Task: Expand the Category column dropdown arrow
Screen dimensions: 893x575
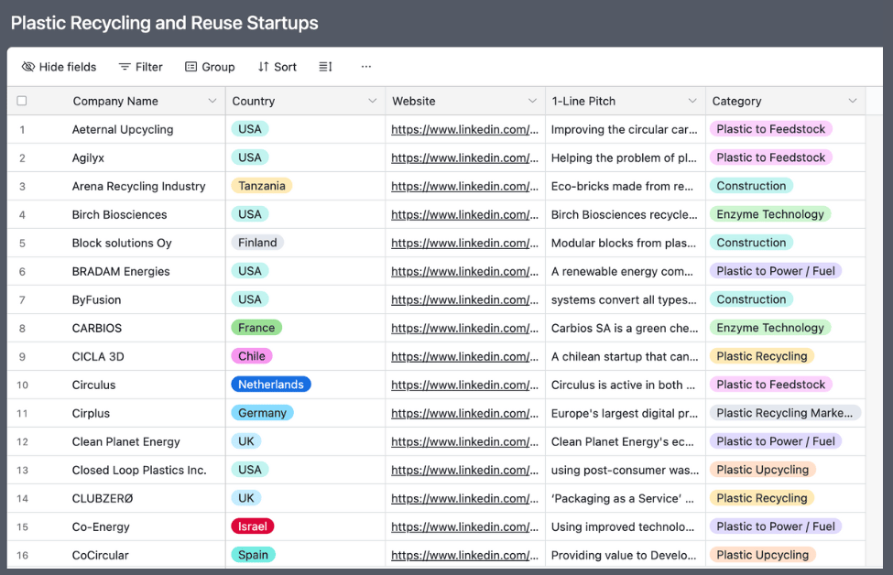Action: (x=853, y=101)
